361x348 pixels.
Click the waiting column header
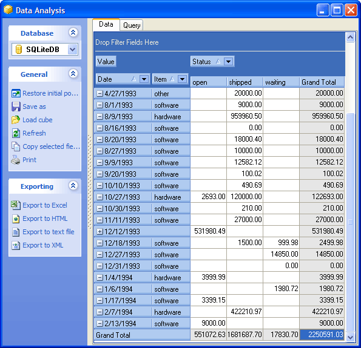coord(281,82)
